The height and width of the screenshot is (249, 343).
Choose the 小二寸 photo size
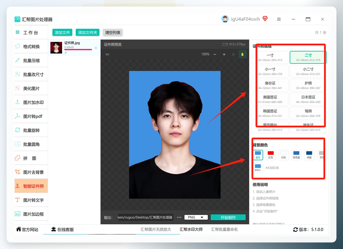pos(308,71)
